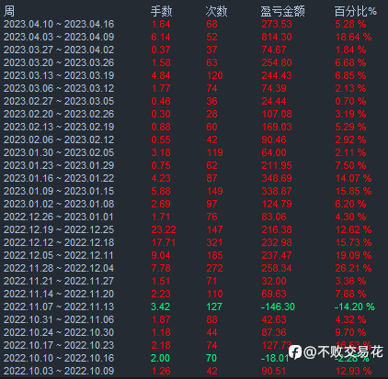The width and height of the screenshot is (388, 379).
Task: Select week 2022.10.31 ~ 2022.11.06
Action: [59, 319]
